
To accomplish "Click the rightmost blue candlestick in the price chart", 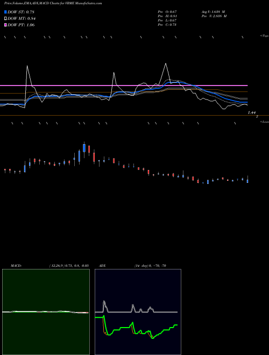I will (x=247, y=180).
